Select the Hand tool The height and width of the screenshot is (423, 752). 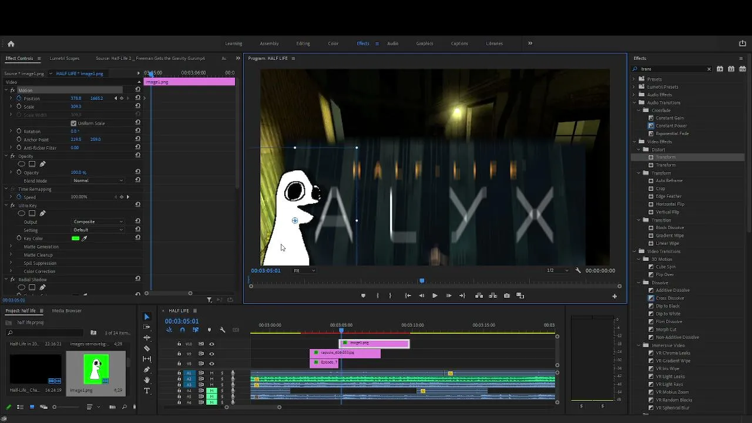(x=147, y=380)
